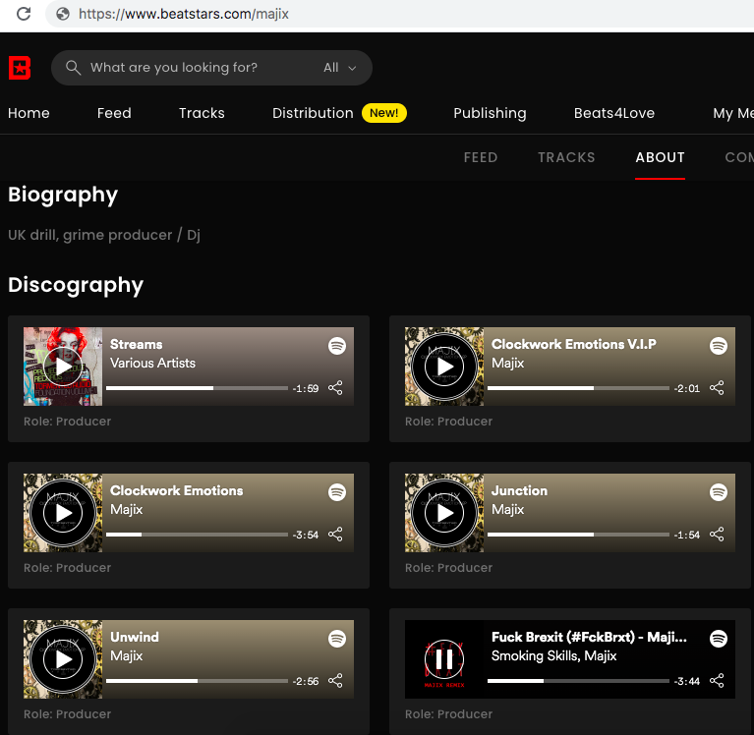This screenshot has width=754, height=735.
Task: Play the Streams track
Action: pos(63,367)
